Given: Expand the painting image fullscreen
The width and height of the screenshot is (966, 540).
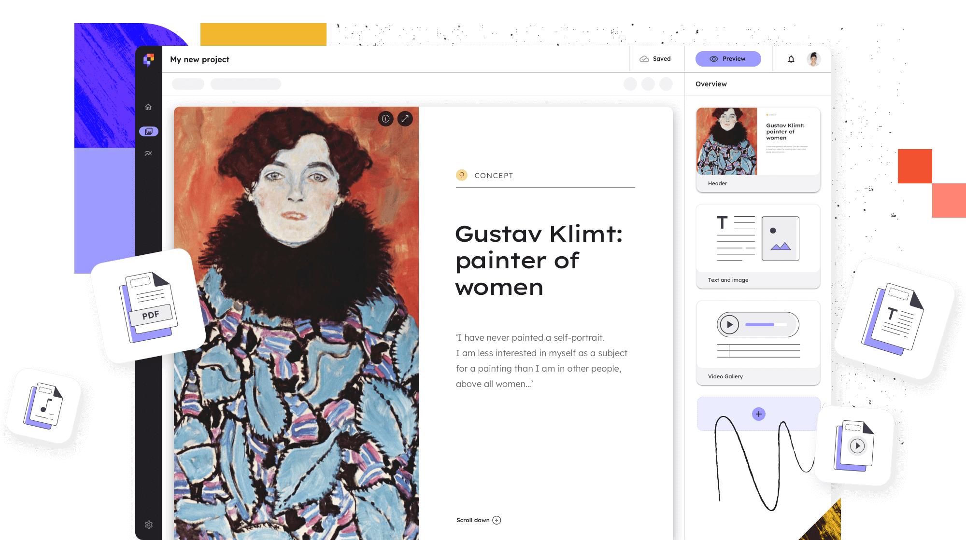Looking at the screenshot, I should pyautogui.click(x=405, y=119).
